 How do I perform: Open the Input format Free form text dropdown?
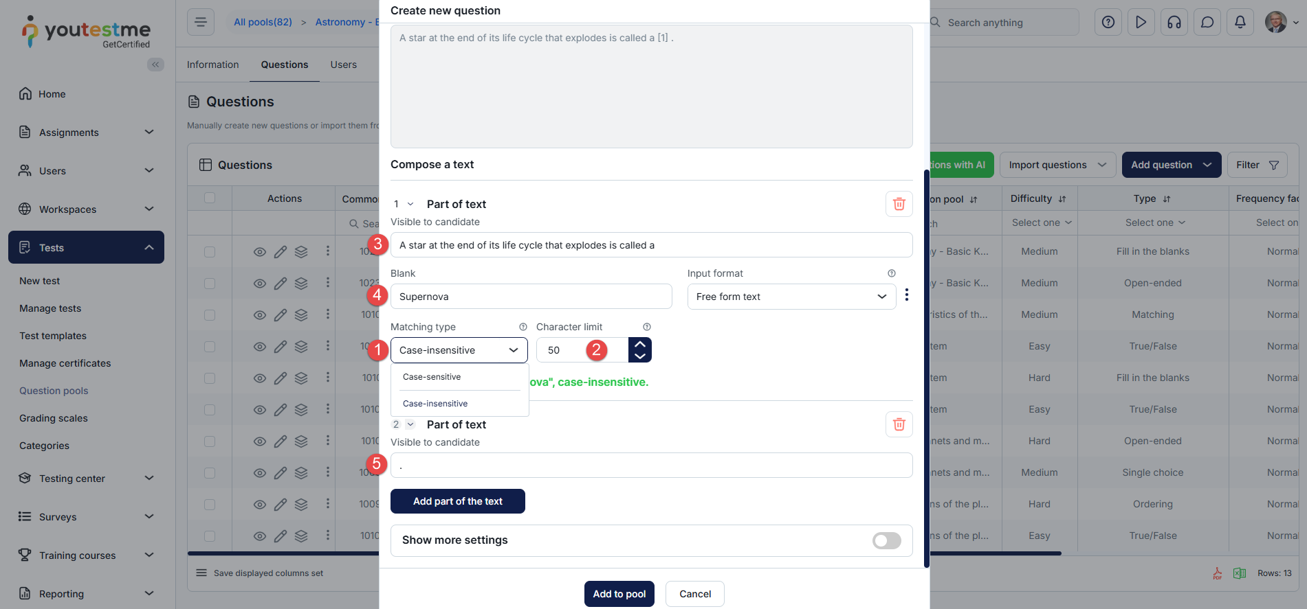click(791, 297)
